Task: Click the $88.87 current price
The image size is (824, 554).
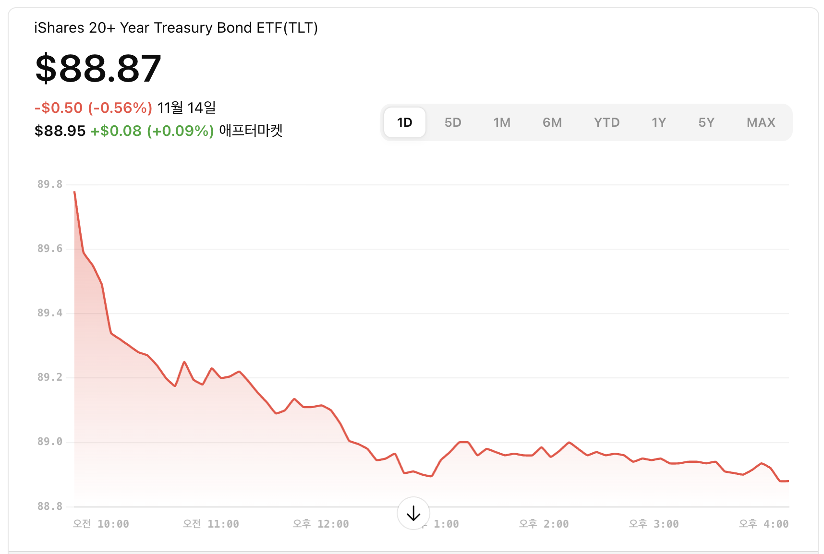Action: [98, 68]
